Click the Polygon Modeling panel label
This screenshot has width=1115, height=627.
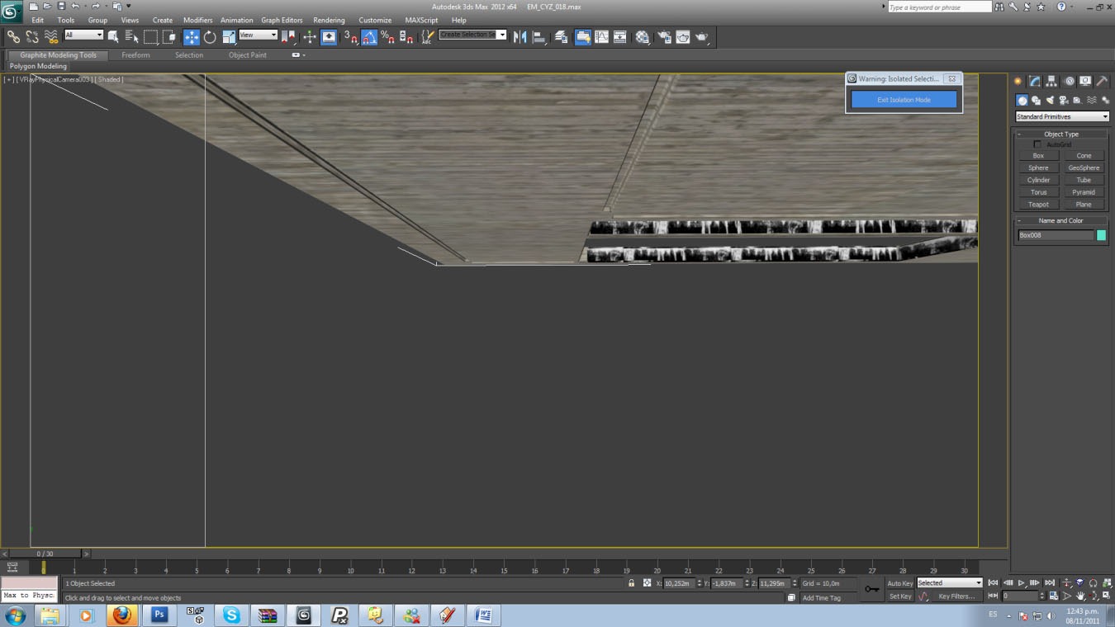38,66
